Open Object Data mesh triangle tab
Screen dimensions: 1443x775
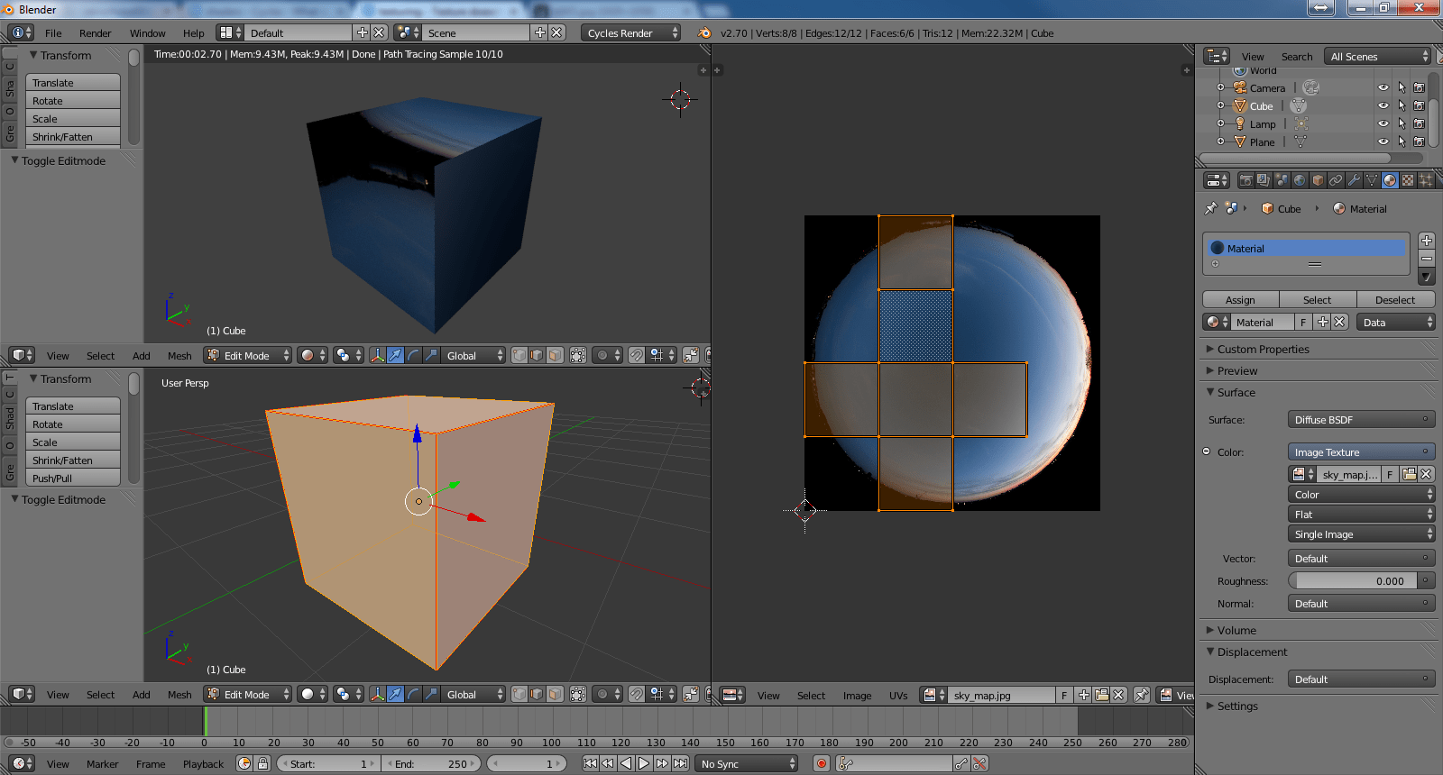coord(1372,180)
